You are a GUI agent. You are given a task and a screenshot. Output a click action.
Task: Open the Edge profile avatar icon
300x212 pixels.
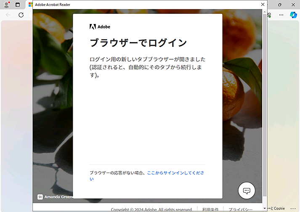point(7,5)
